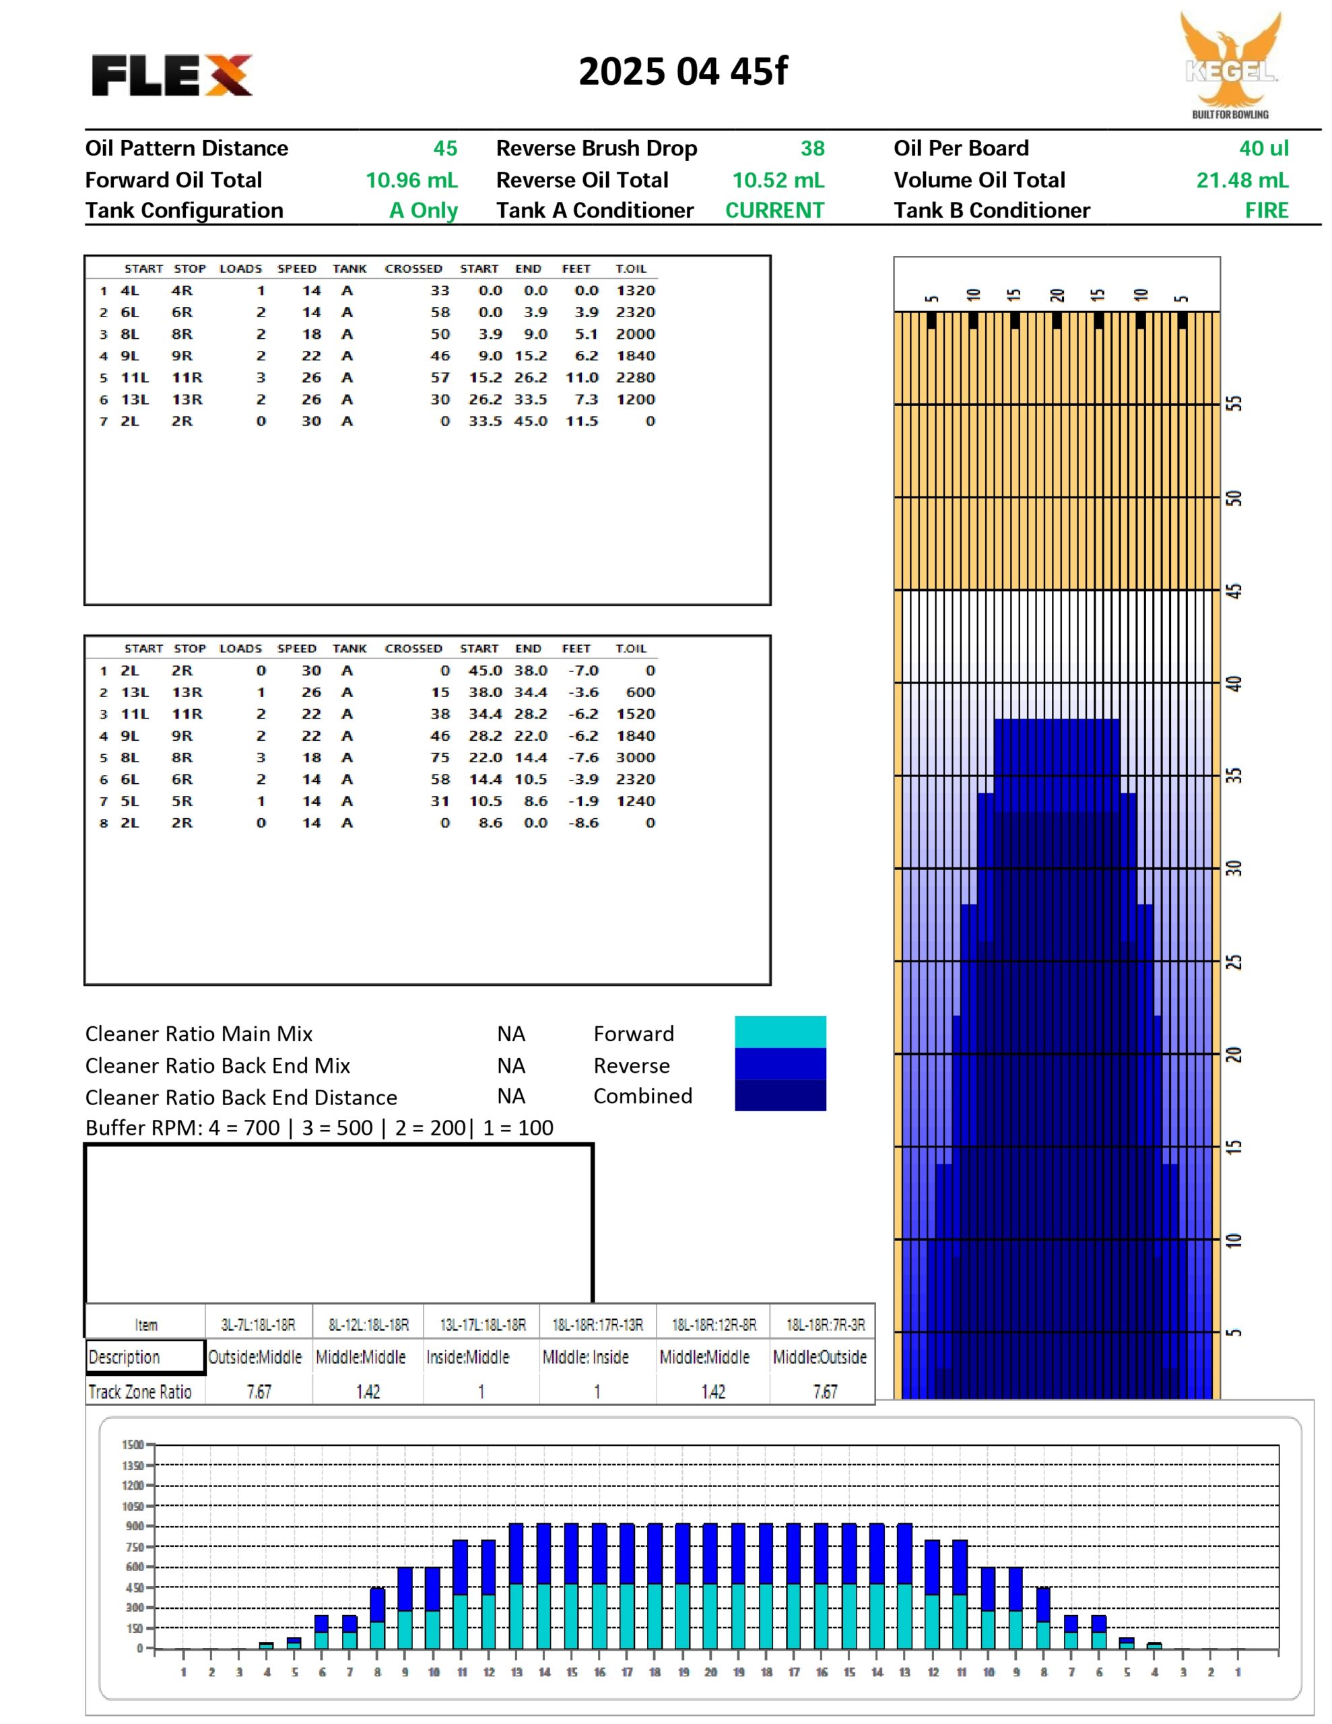Click the 3L-7L:18L-18R column header
The height and width of the screenshot is (1724, 1332).
point(258,1325)
